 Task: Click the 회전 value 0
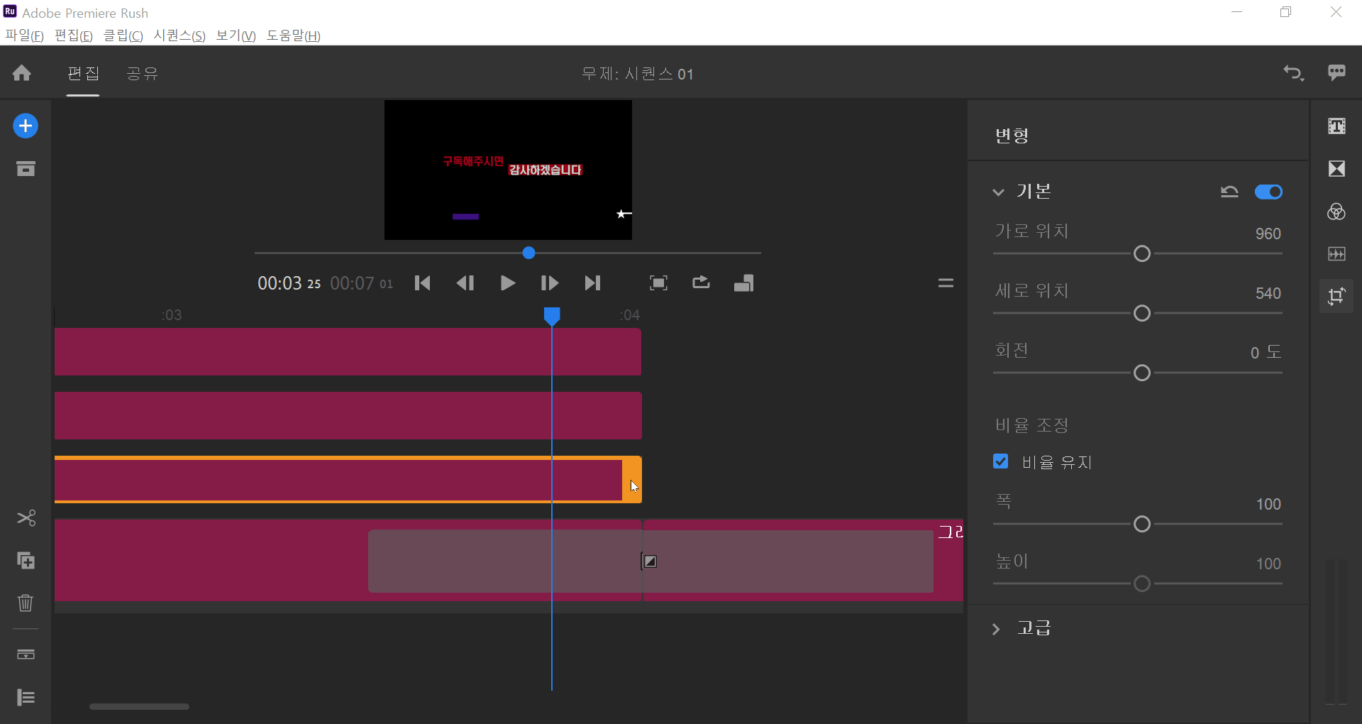coord(1255,353)
